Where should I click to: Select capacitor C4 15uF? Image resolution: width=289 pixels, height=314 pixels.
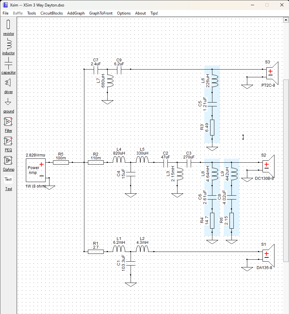point(131,174)
